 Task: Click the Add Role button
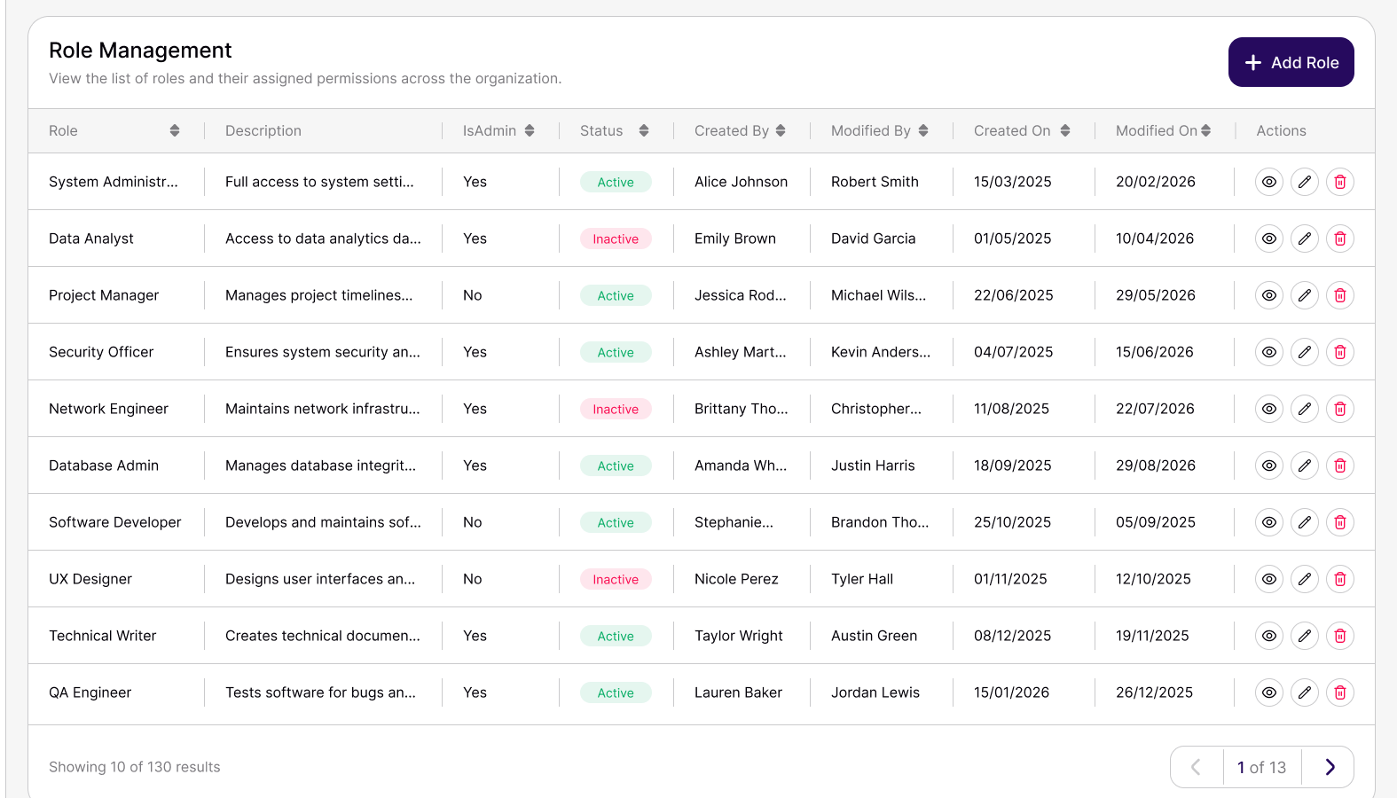click(1291, 62)
